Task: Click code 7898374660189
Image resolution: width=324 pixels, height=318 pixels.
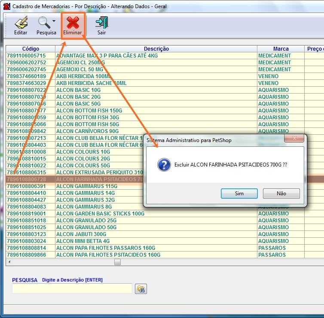Action: (x=26, y=76)
